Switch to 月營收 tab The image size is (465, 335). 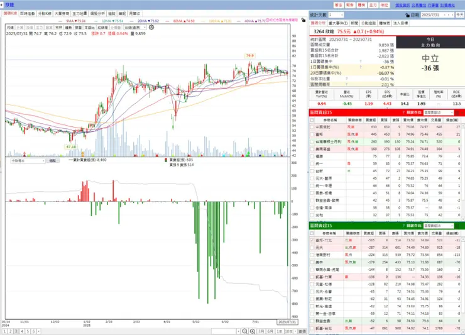click(x=134, y=14)
